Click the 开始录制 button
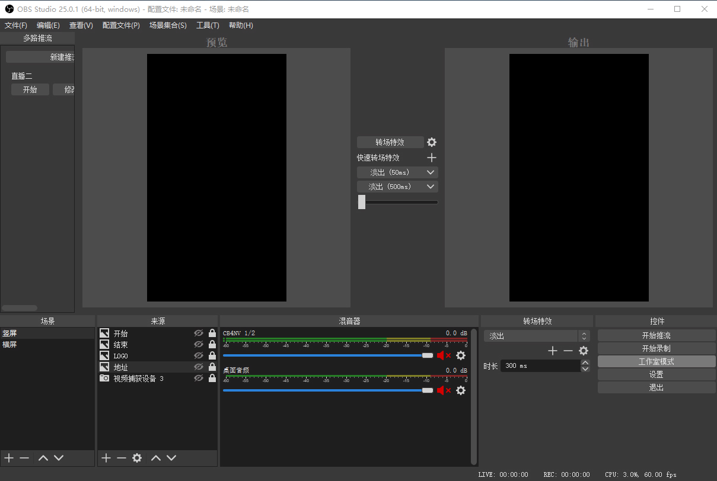 click(656, 349)
